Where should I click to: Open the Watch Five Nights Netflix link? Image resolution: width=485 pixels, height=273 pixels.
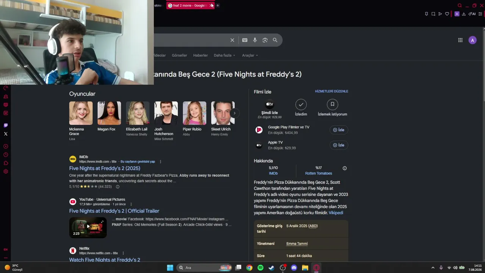pyautogui.click(x=105, y=260)
